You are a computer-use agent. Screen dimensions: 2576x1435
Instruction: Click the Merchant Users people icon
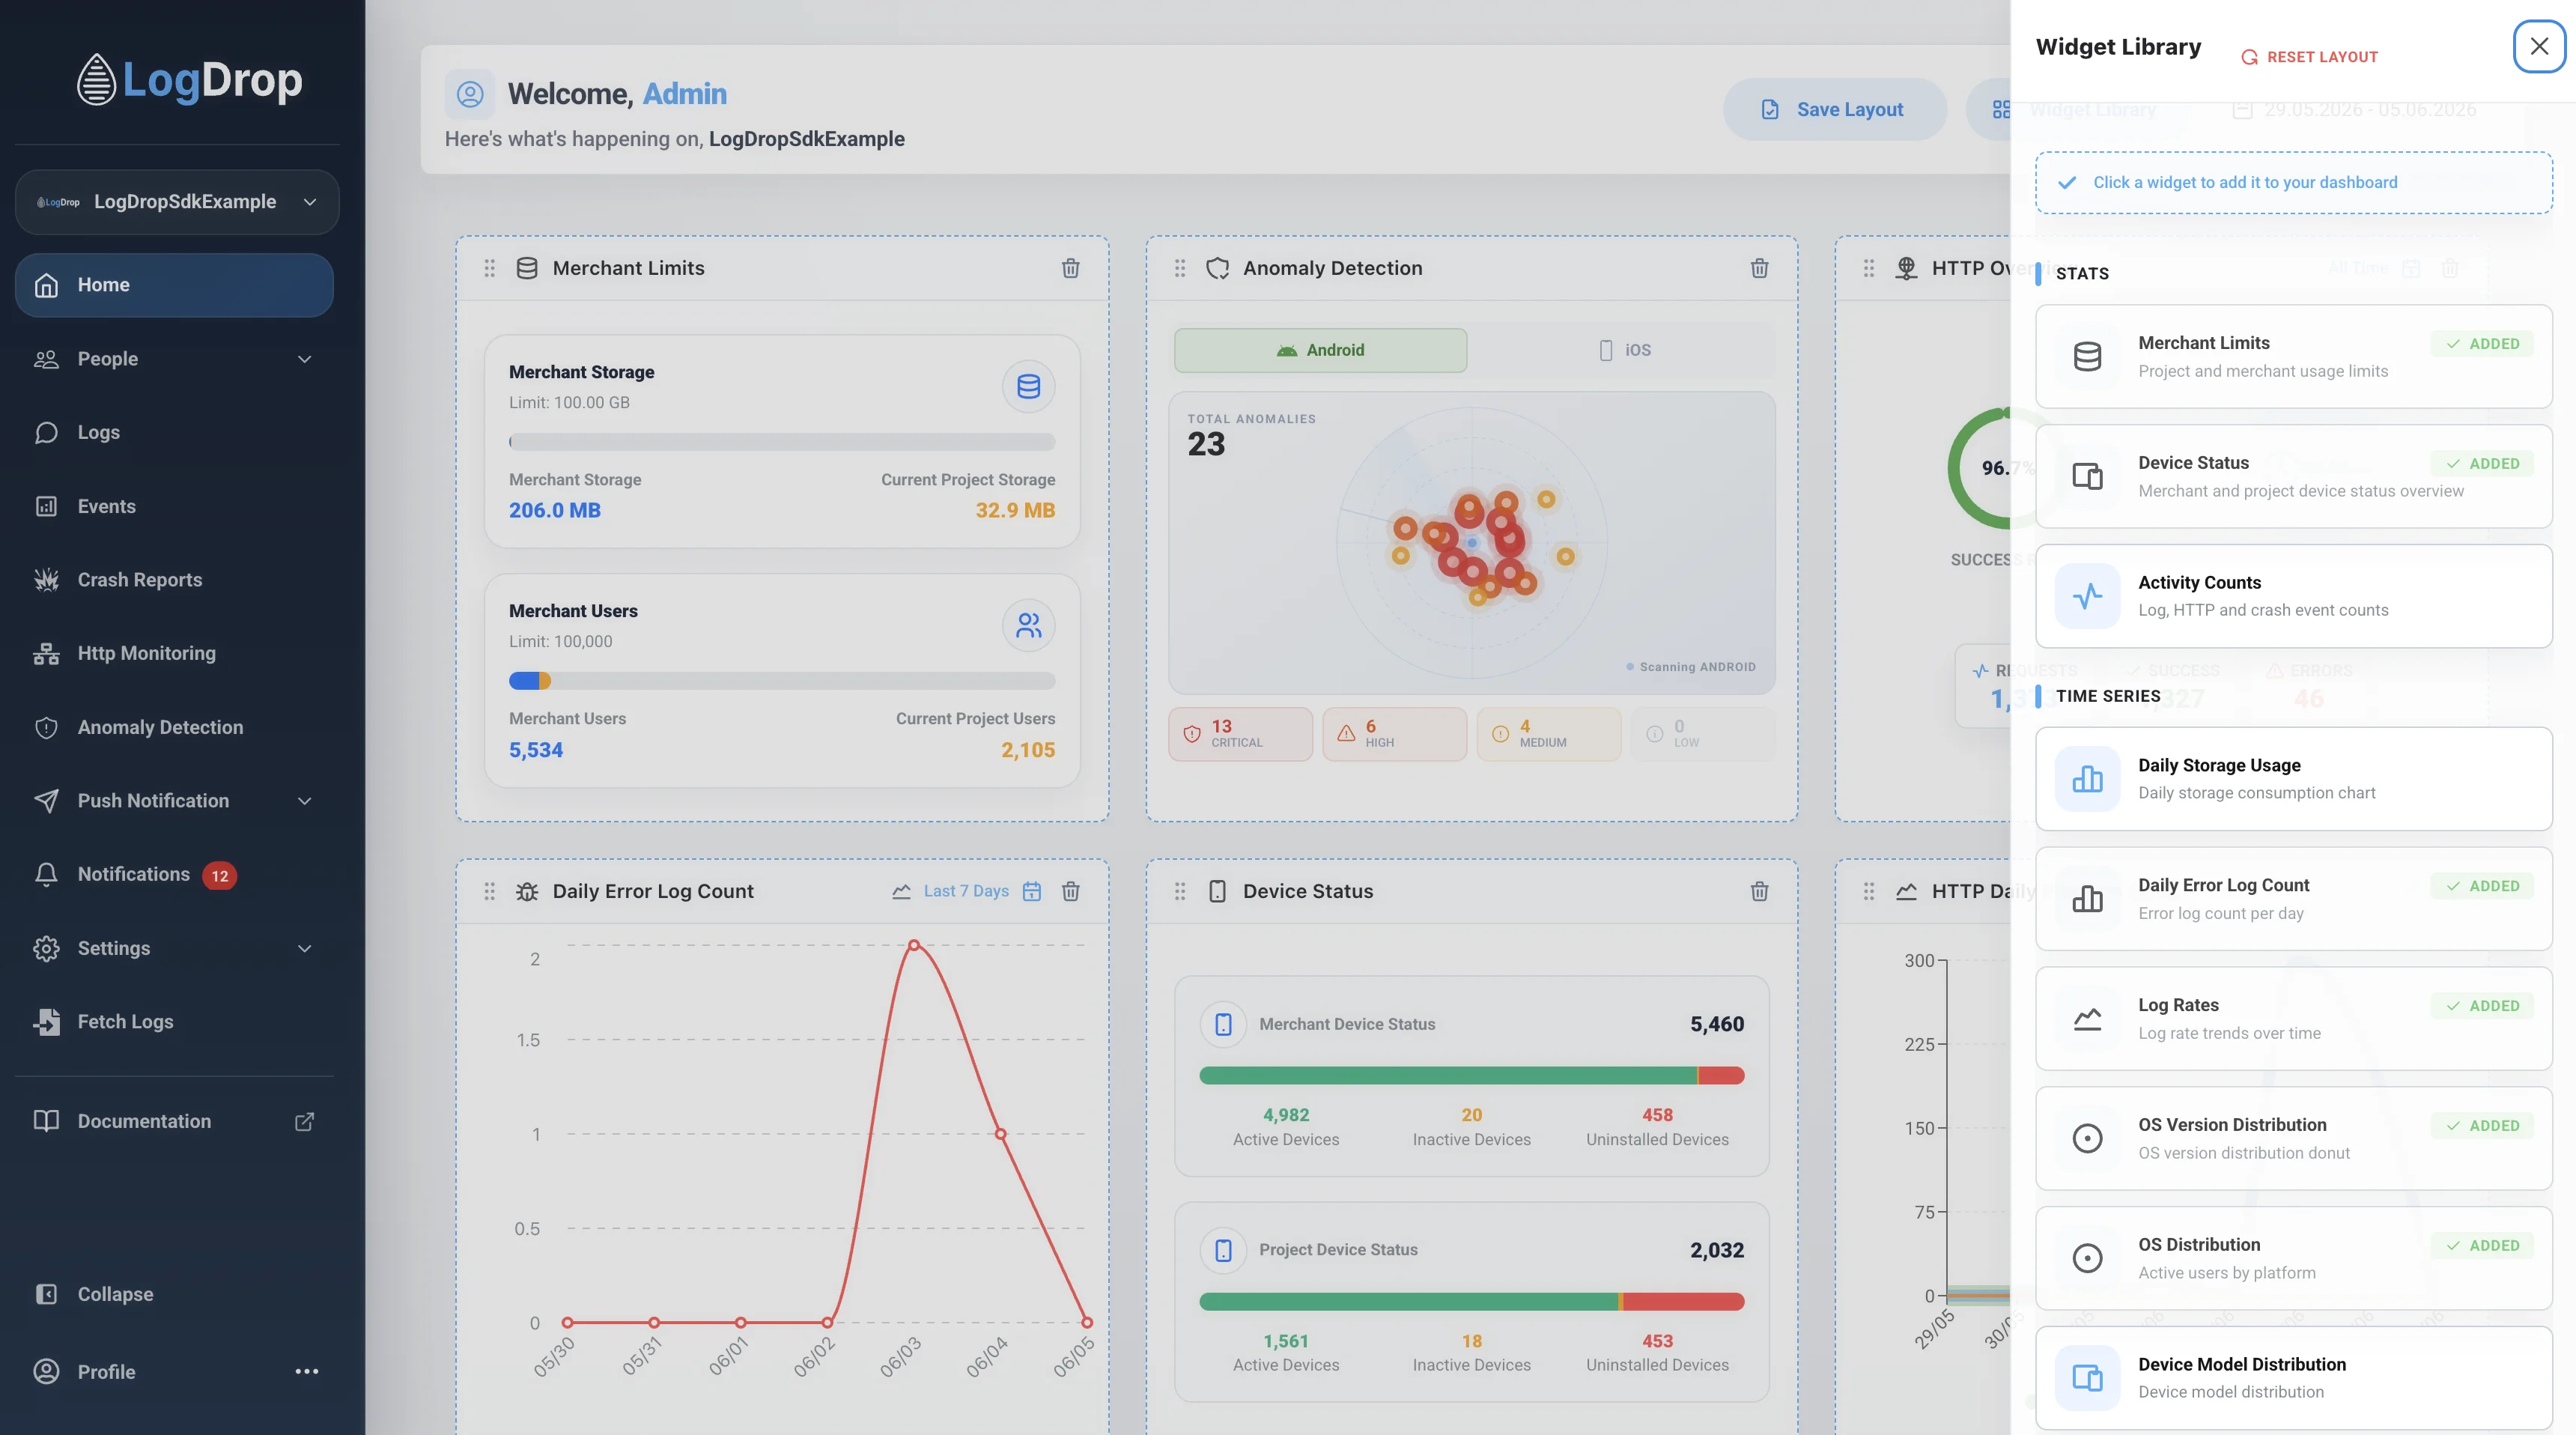click(1028, 625)
